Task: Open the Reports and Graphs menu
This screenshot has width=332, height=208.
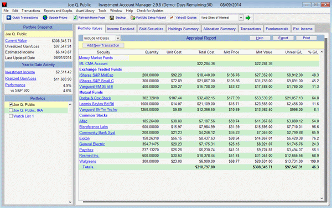Action: pos(58,10)
